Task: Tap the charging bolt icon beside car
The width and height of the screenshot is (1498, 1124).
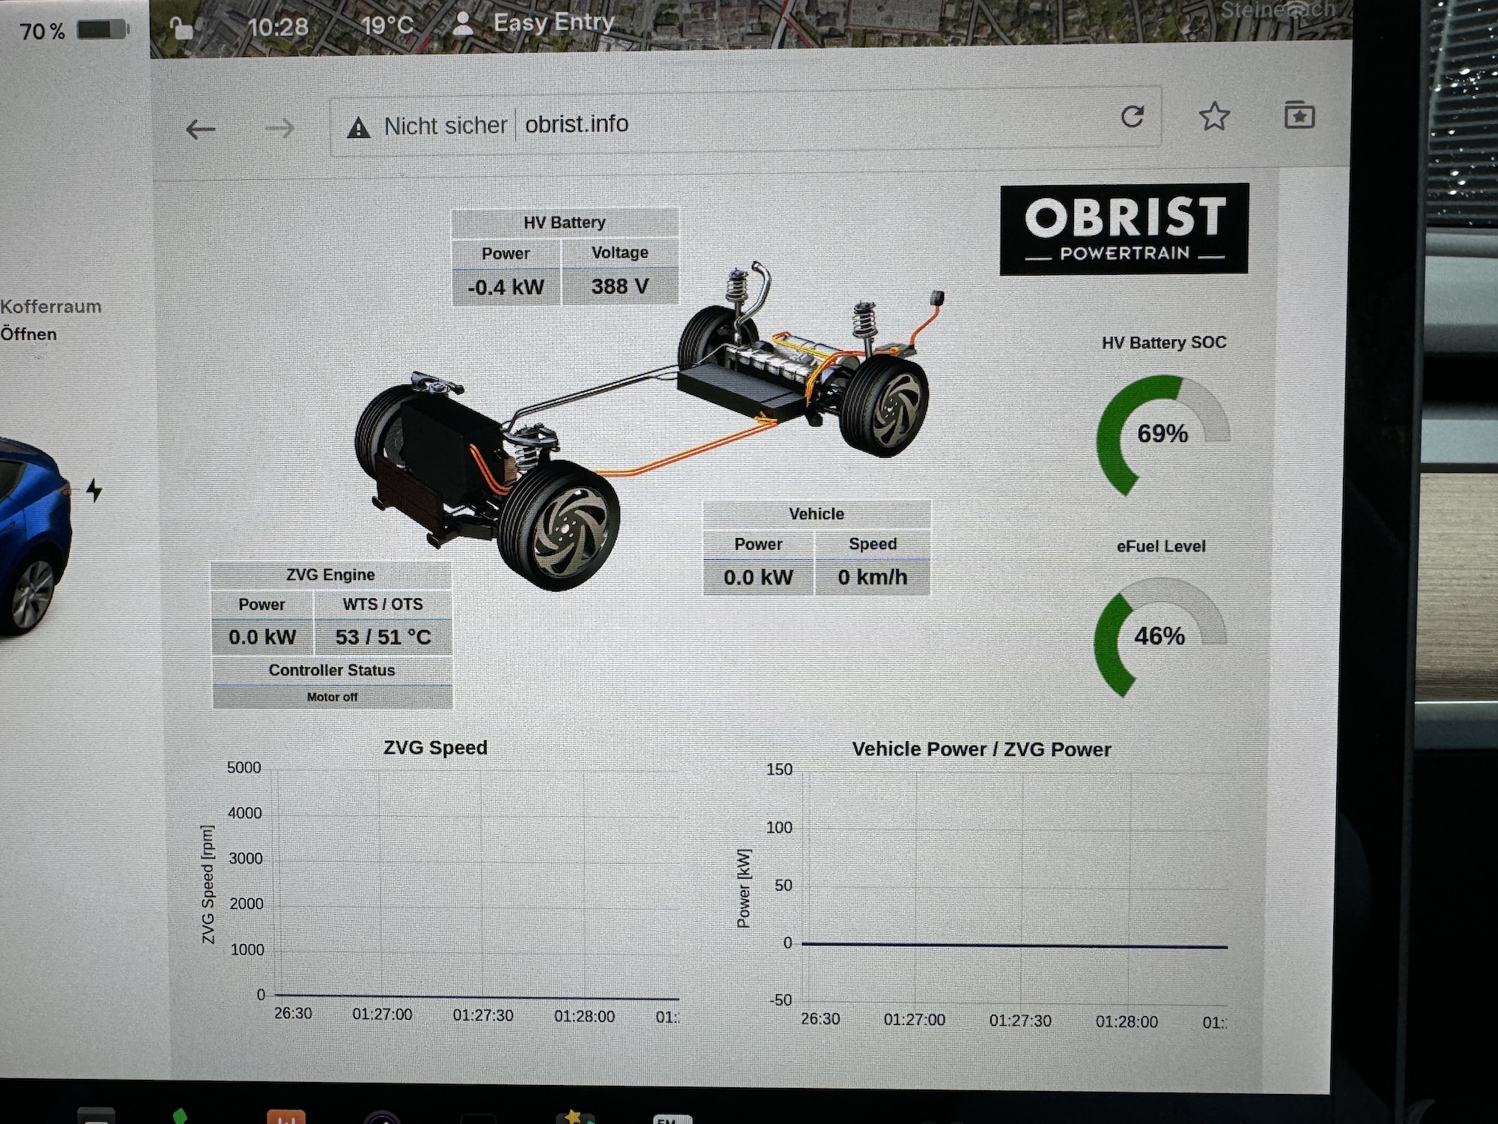Action: 94,490
